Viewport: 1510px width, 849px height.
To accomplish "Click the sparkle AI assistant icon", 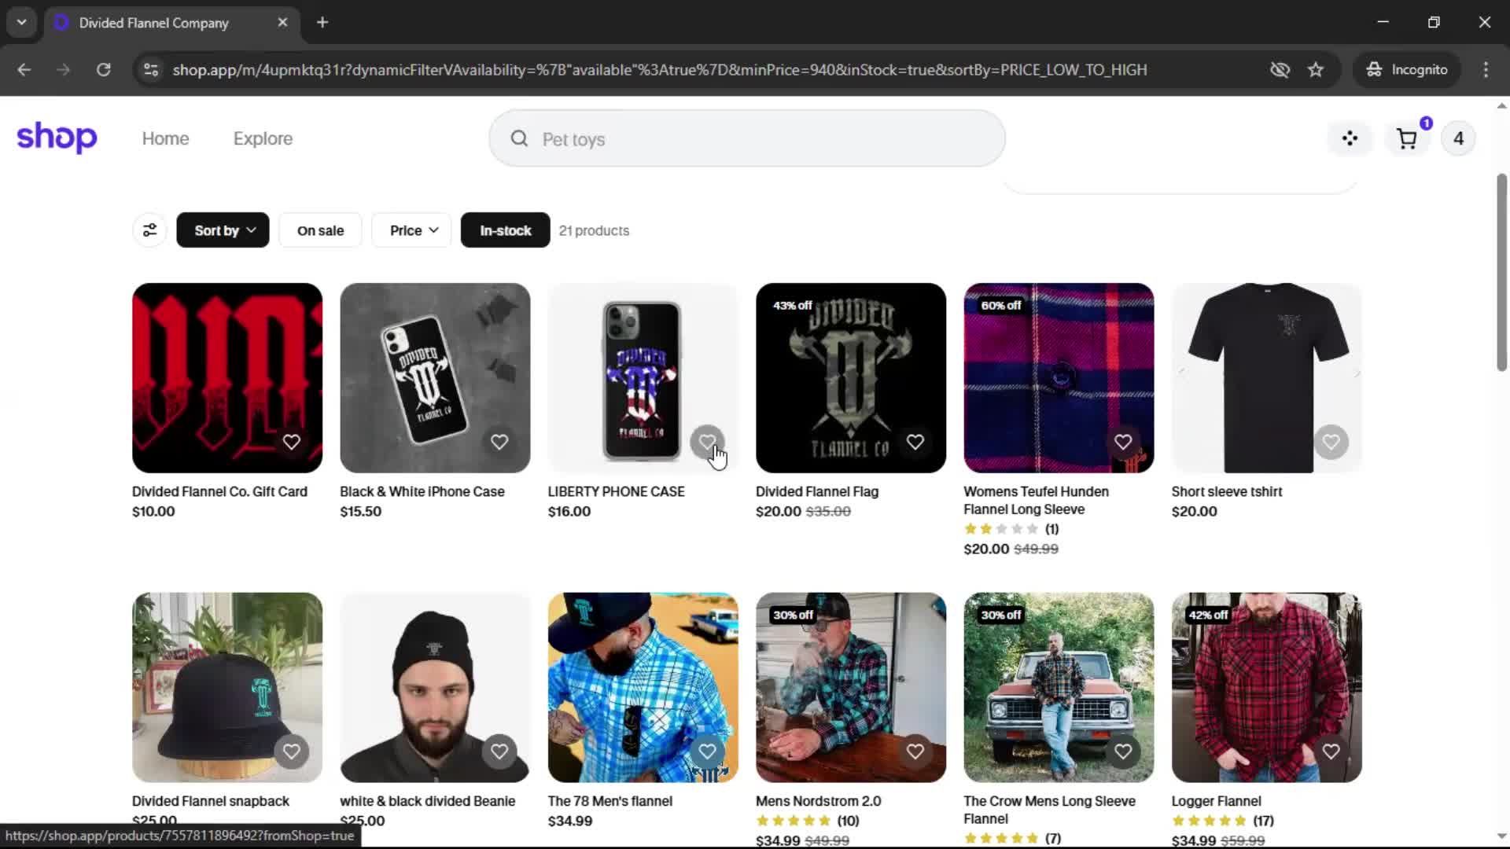I will pyautogui.click(x=1350, y=139).
